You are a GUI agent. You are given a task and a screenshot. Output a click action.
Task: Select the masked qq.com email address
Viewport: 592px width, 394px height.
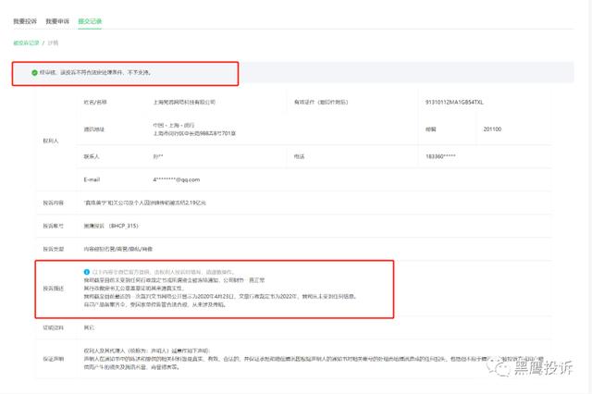pyautogui.click(x=177, y=179)
